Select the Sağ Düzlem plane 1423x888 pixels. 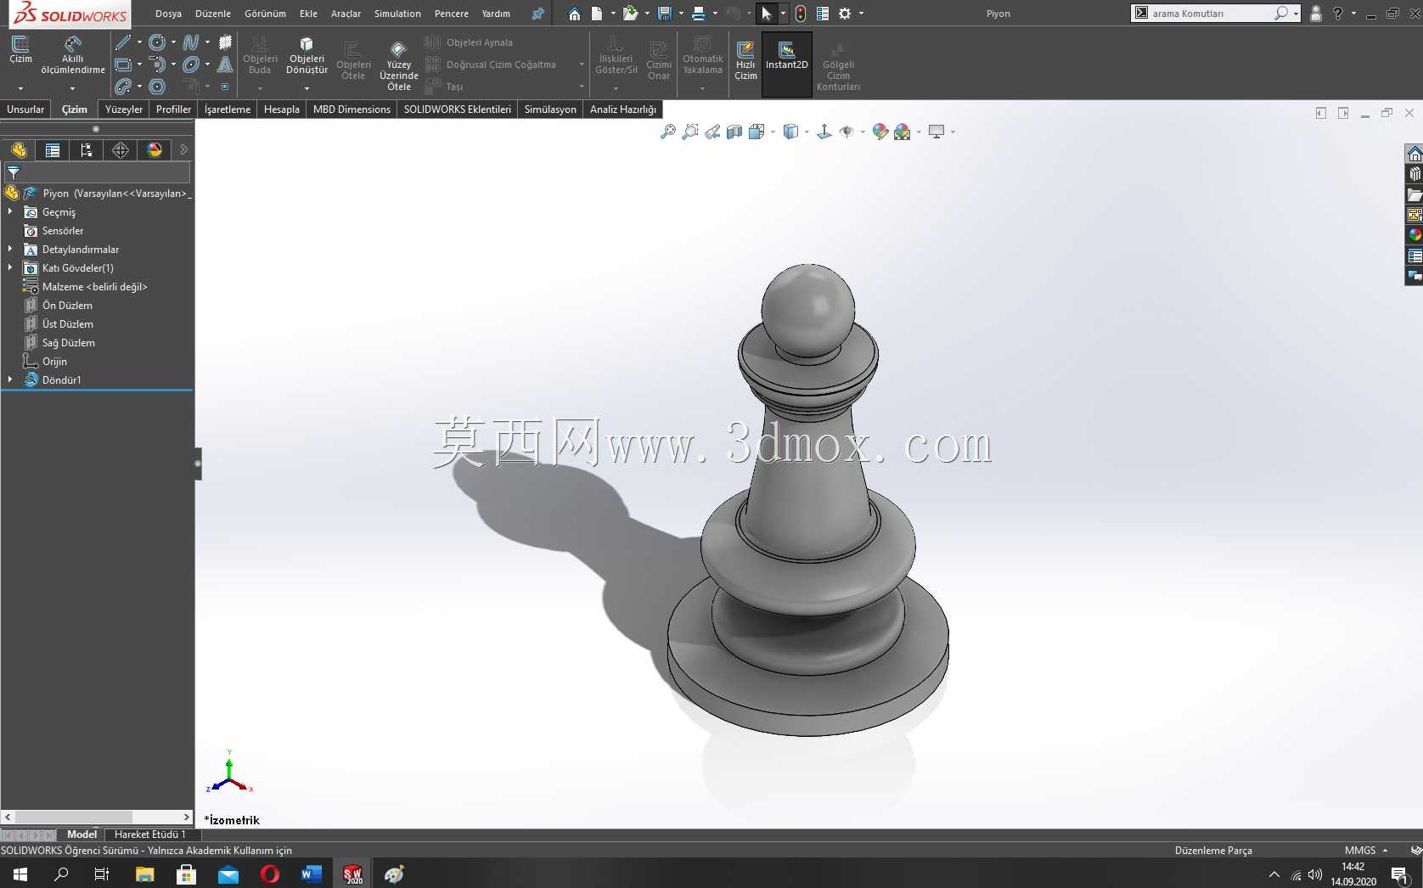point(68,342)
